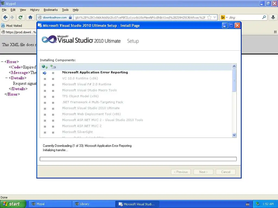The width and height of the screenshot is (278, 208).
Task: Select the https://prod.downl... browser tab
Action: pyautogui.click(x=18, y=32)
